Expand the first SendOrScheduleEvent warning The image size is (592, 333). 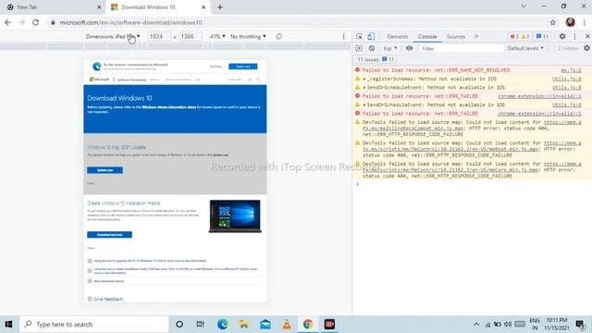tap(364, 88)
